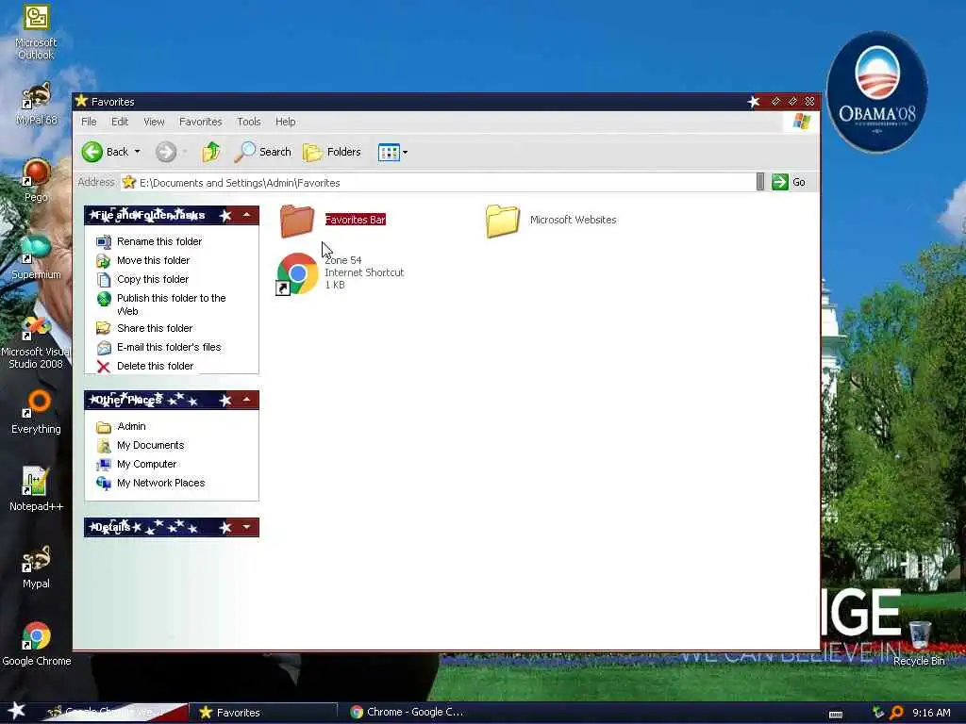Click the grey Forward arrow button
966x724 pixels.
pyautogui.click(x=165, y=152)
